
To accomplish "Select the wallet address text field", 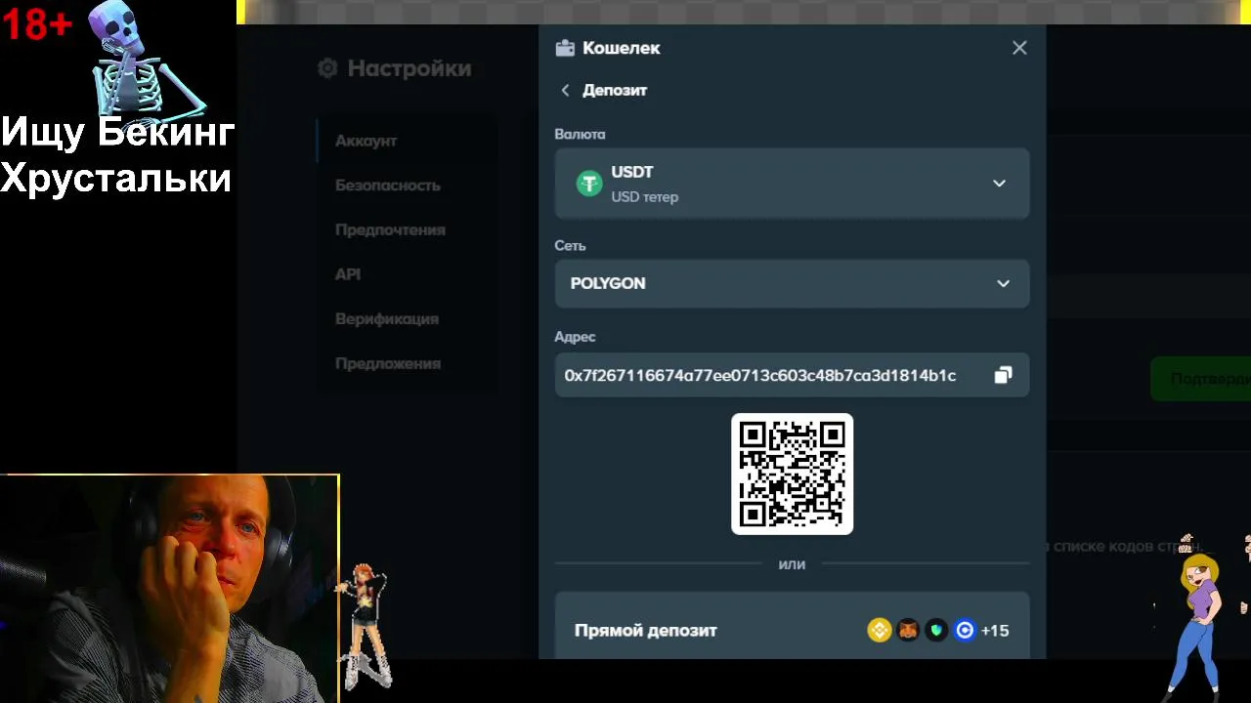I will click(x=792, y=375).
